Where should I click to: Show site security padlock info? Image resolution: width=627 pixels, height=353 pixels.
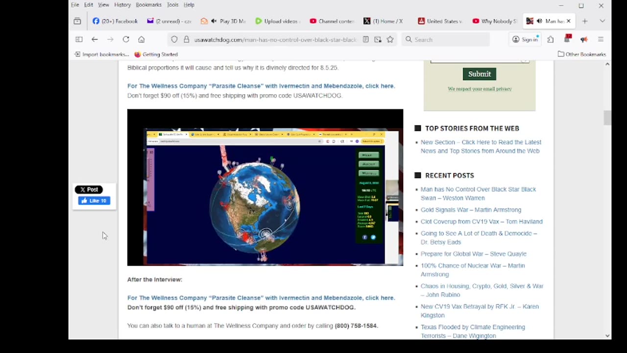point(186,40)
